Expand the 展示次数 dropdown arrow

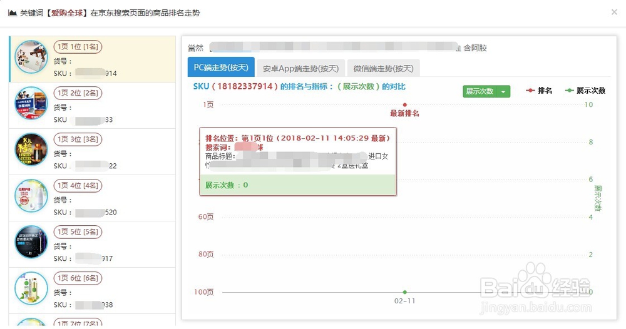click(x=503, y=91)
